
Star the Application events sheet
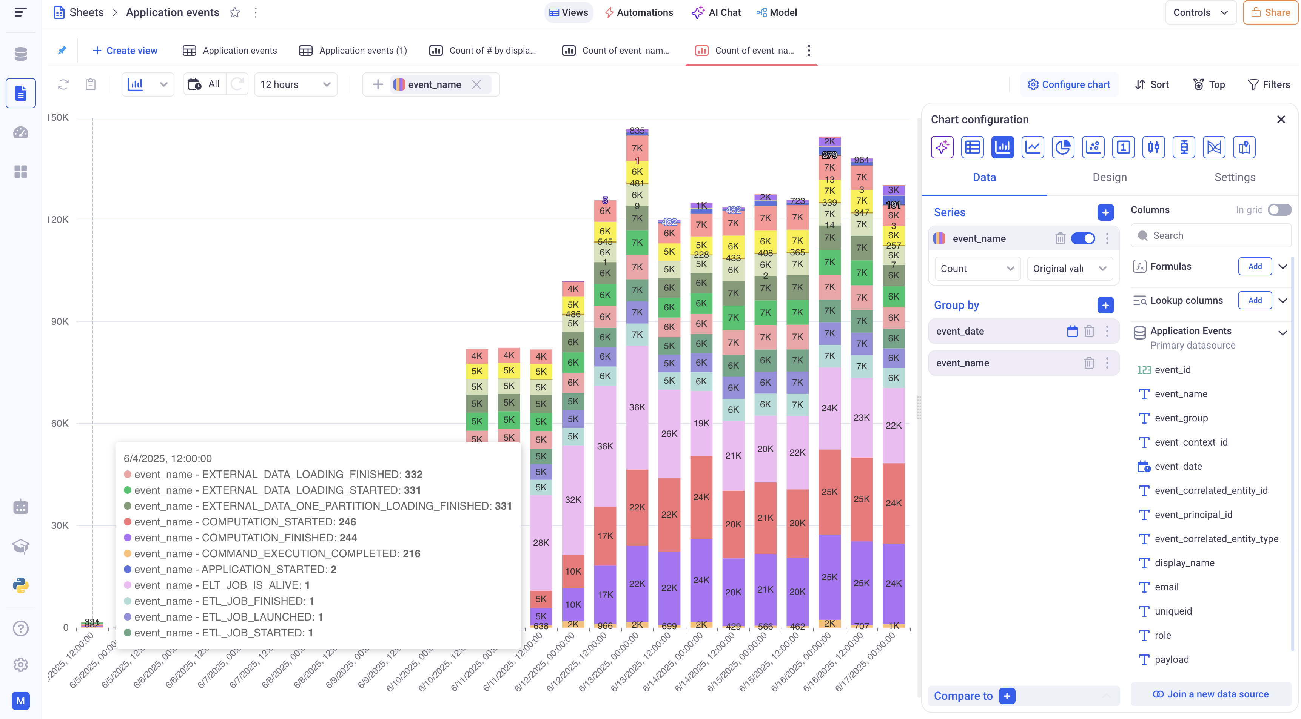pos(235,12)
